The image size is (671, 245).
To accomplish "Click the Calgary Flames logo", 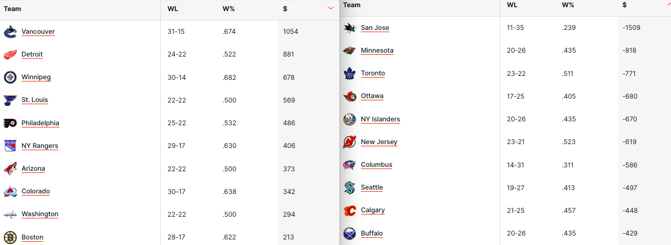I will pyautogui.click(x=349, y=210).
